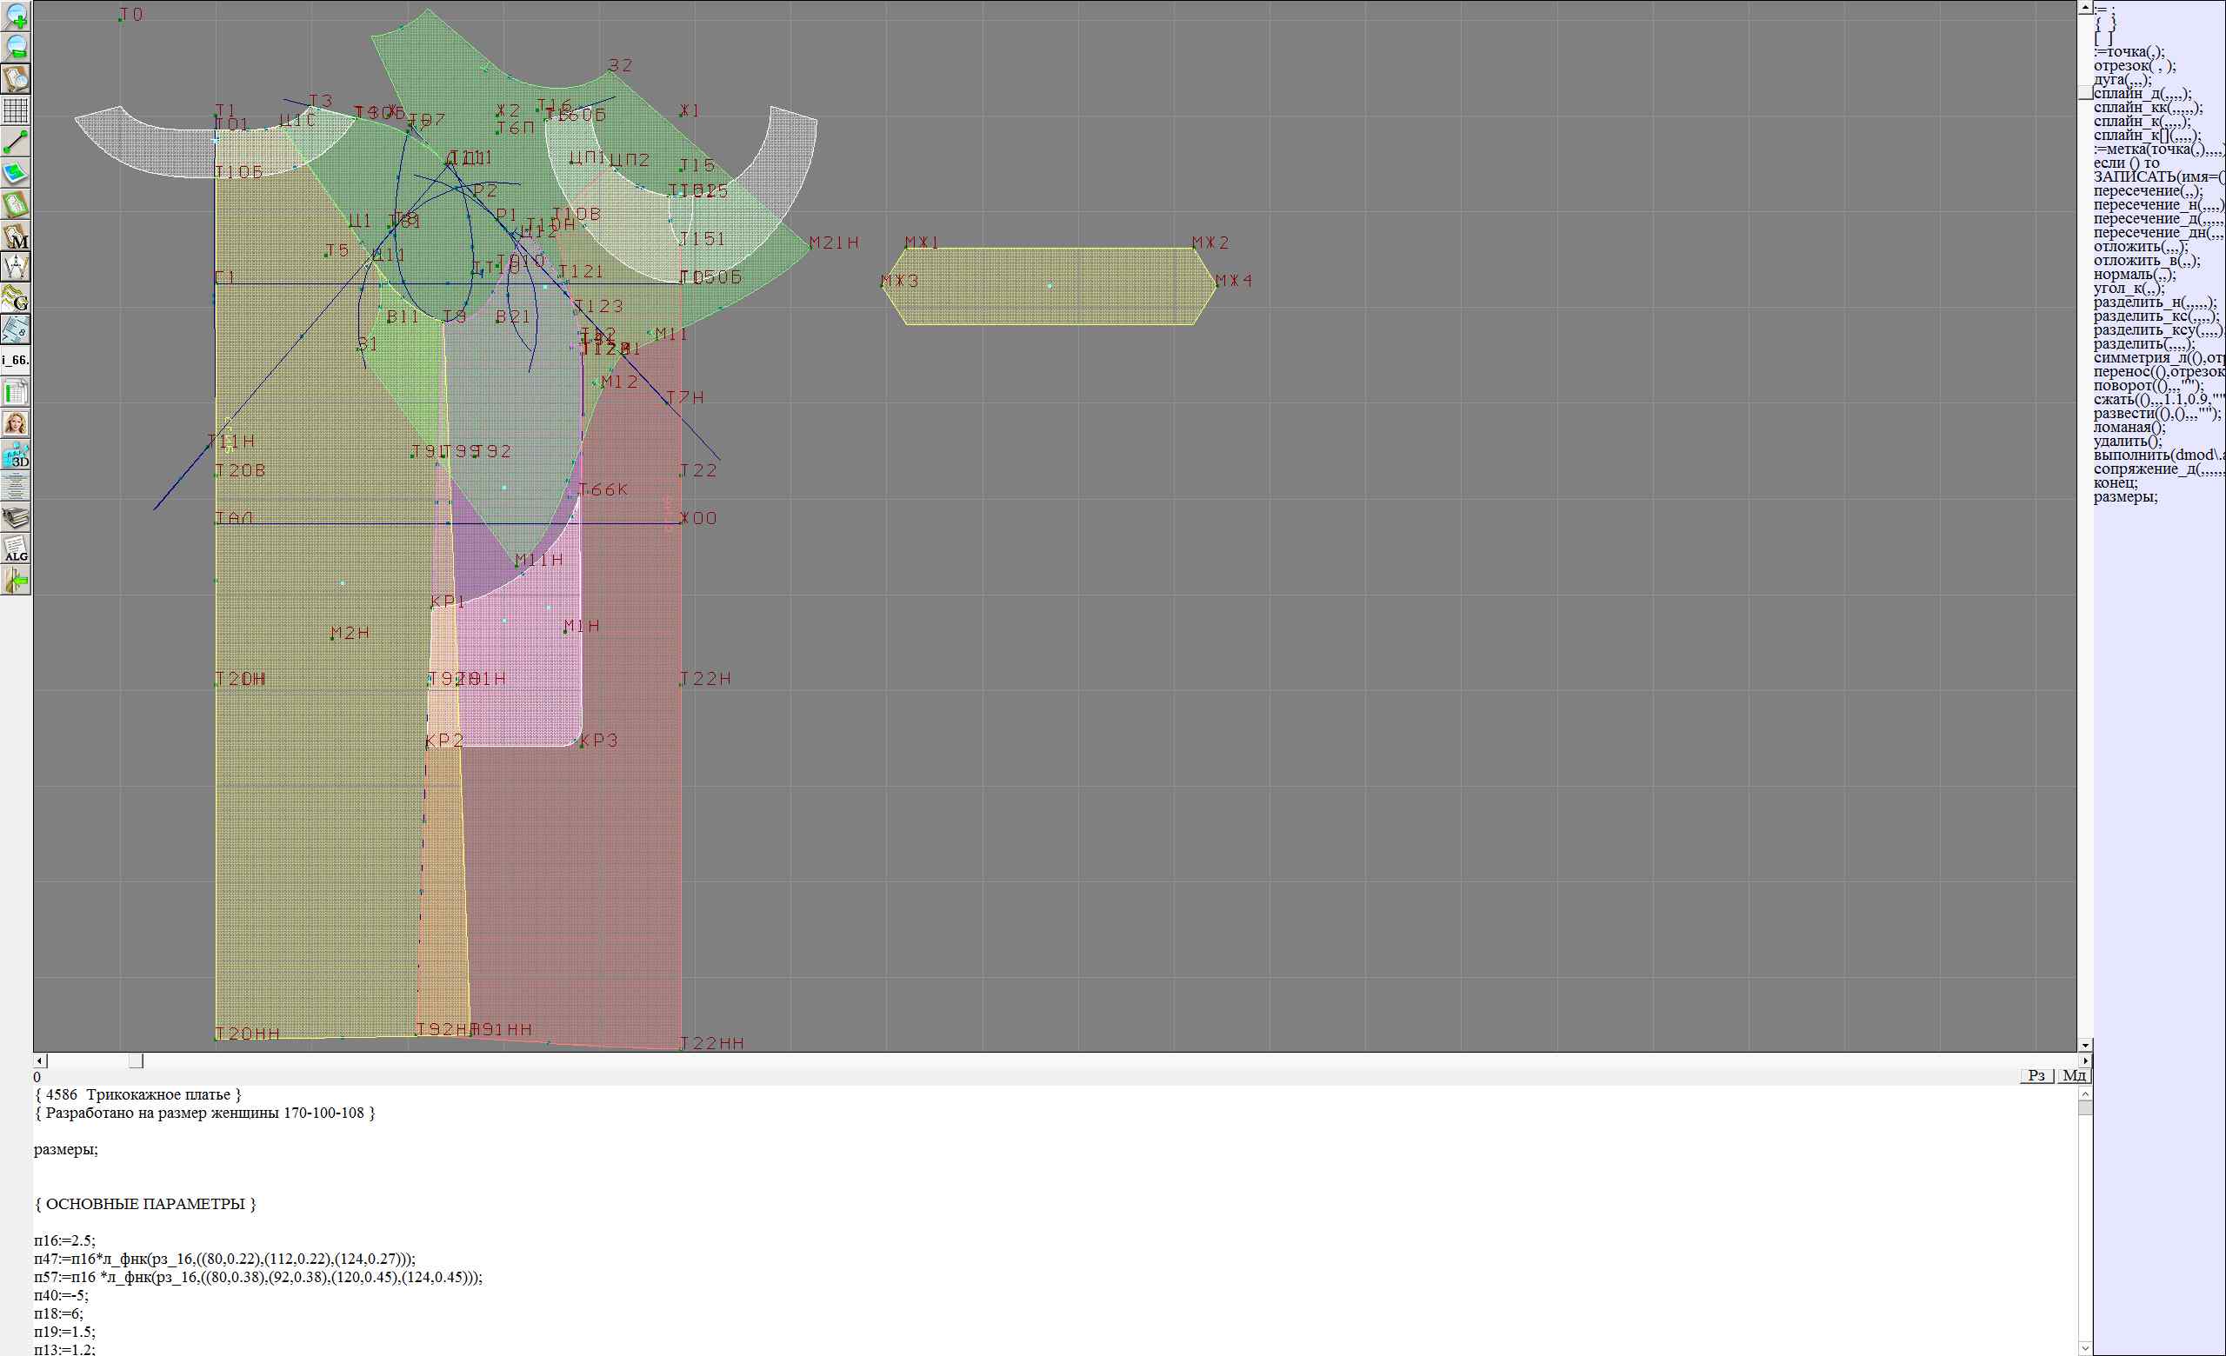The image size is (2226, 1356).
Task: Click the zoom in magnifier icon
Action: 16,17
